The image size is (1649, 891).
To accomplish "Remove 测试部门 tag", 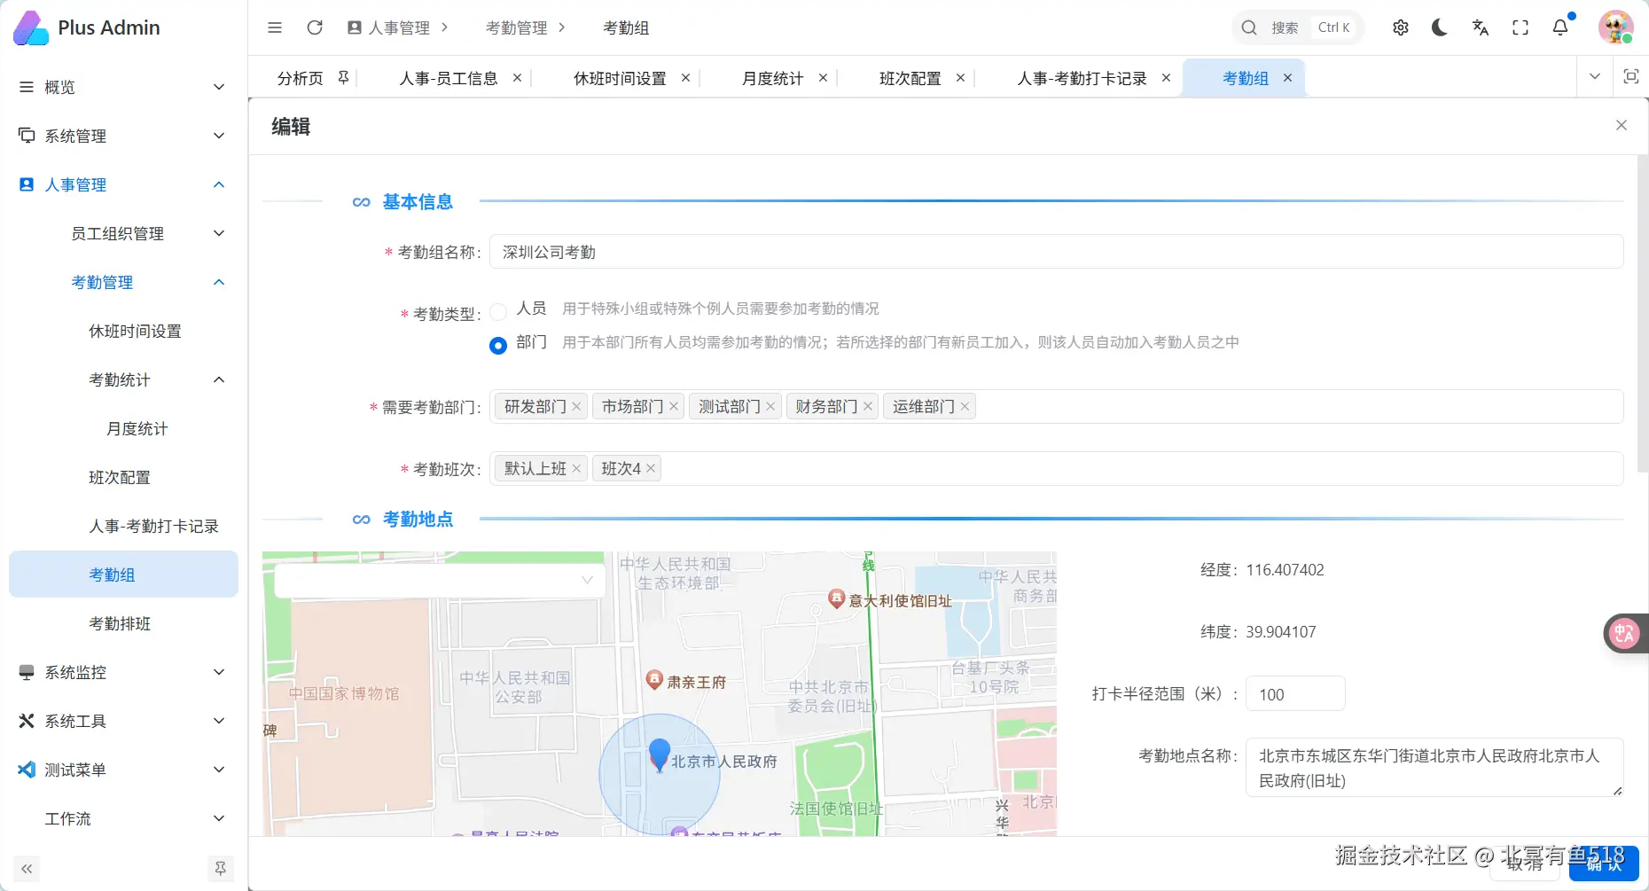I will coord(770,407).
